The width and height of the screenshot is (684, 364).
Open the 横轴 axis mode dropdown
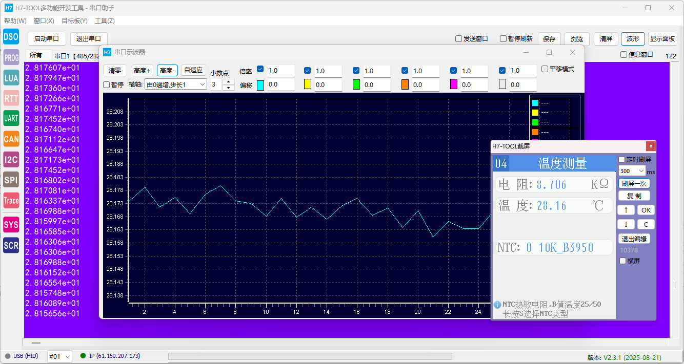pyautogui.click(x=176, y=84)
